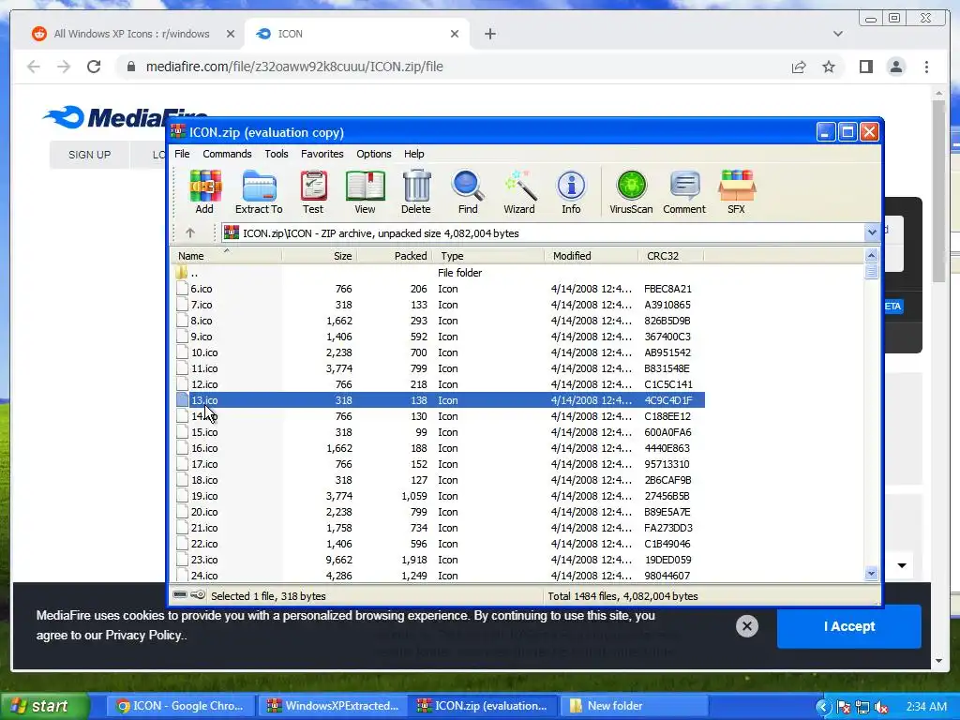Sort by CRC32 column header
960x720 pixels.
coord(671,256)
